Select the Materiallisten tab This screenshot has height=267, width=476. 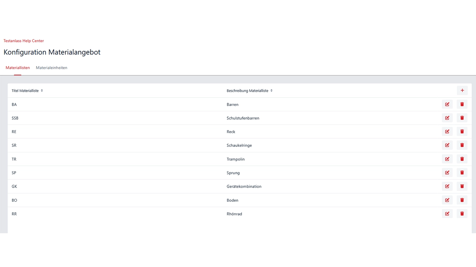pyautogui.click(x=17, y=68)
